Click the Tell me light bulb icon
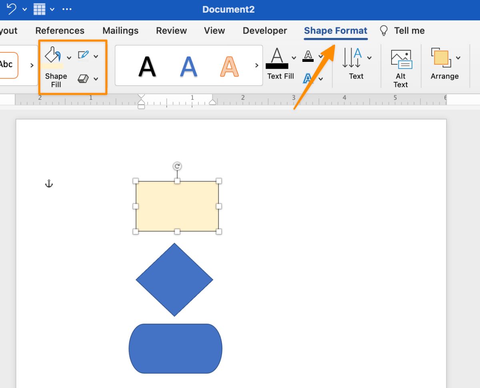Viewport: 480px width, 388px height. [383, 30]
